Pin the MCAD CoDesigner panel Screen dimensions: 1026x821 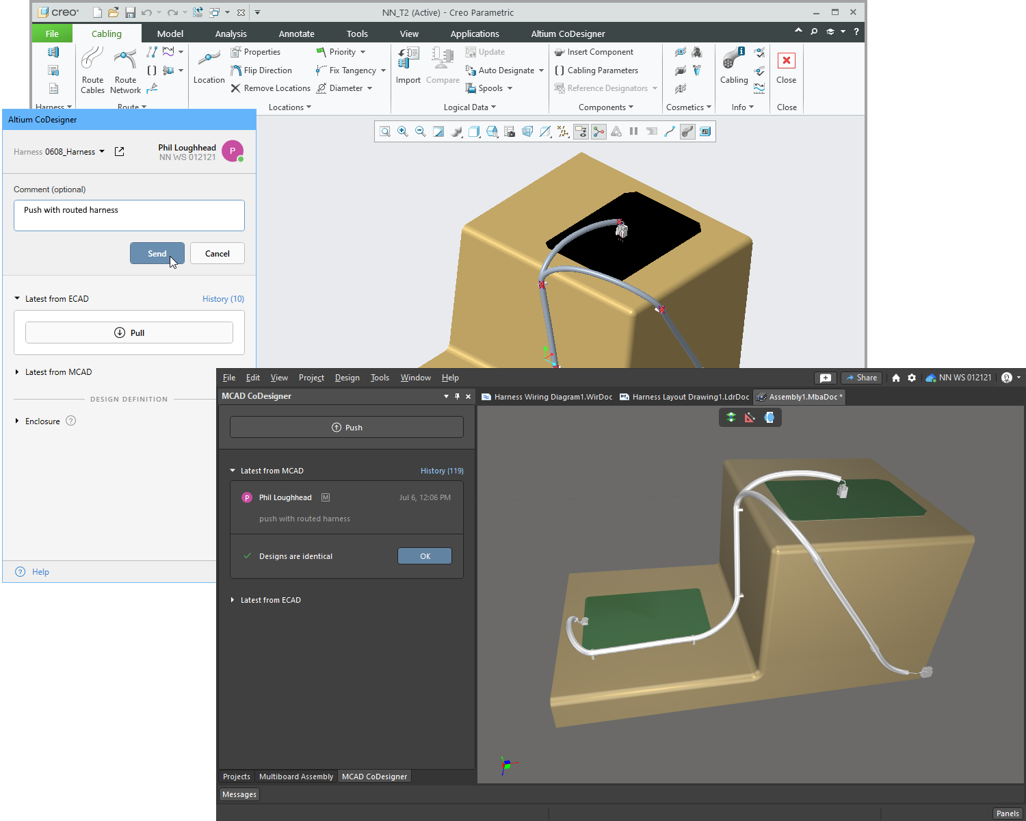pyautogui.click(x=457, y=396)
